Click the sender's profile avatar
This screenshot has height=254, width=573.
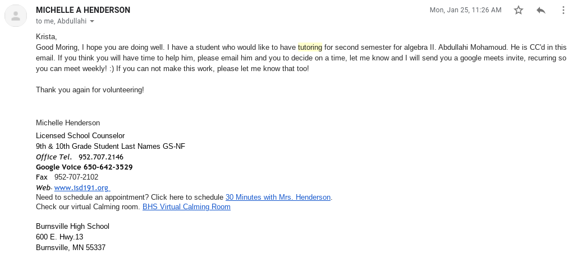(16, 15)
